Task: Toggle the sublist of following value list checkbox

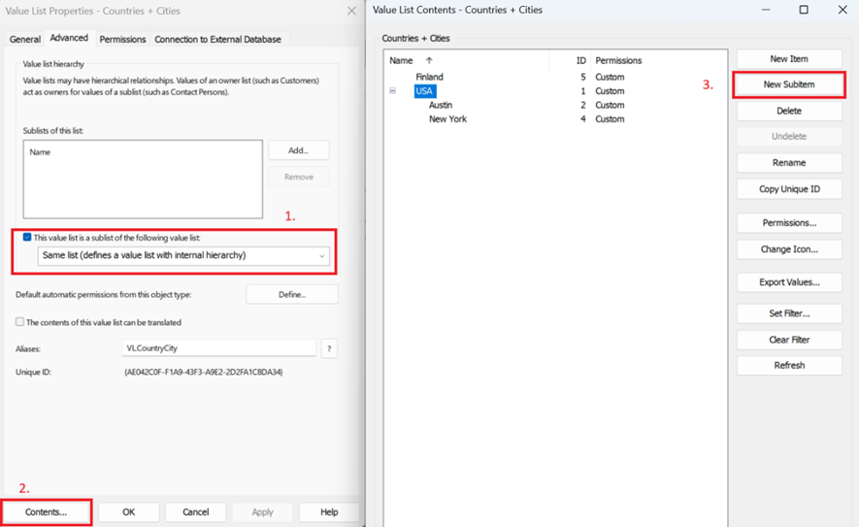Action: click(x=27, y=237)
